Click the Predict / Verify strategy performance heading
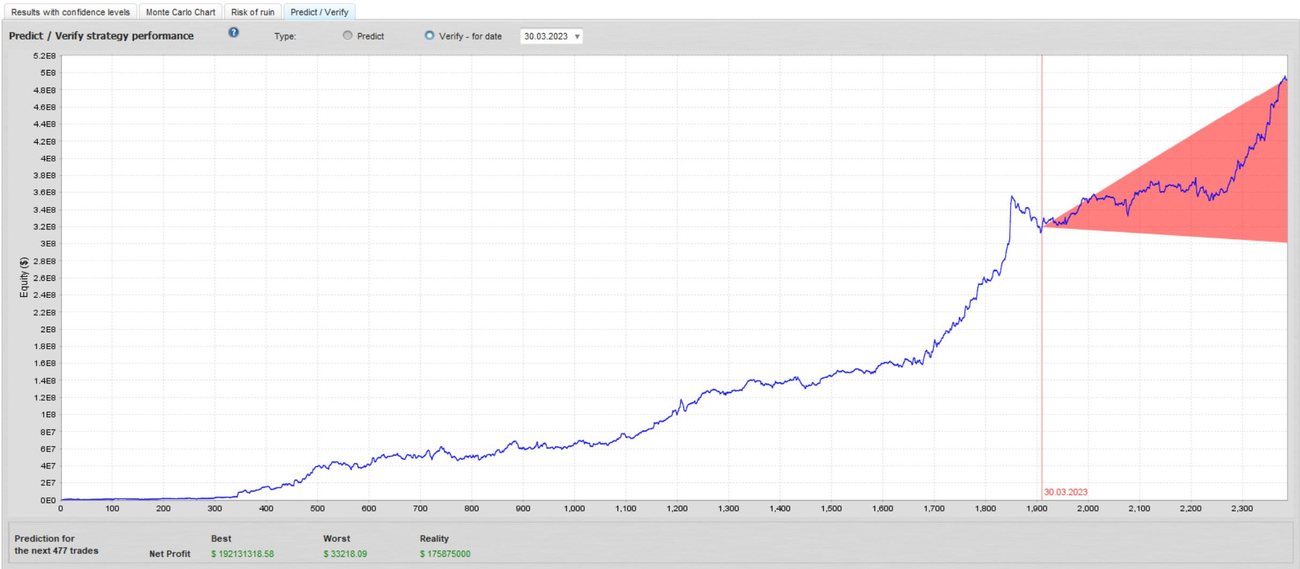The width and height of the screenshot is (1300, 569). (x=101, y=36)
